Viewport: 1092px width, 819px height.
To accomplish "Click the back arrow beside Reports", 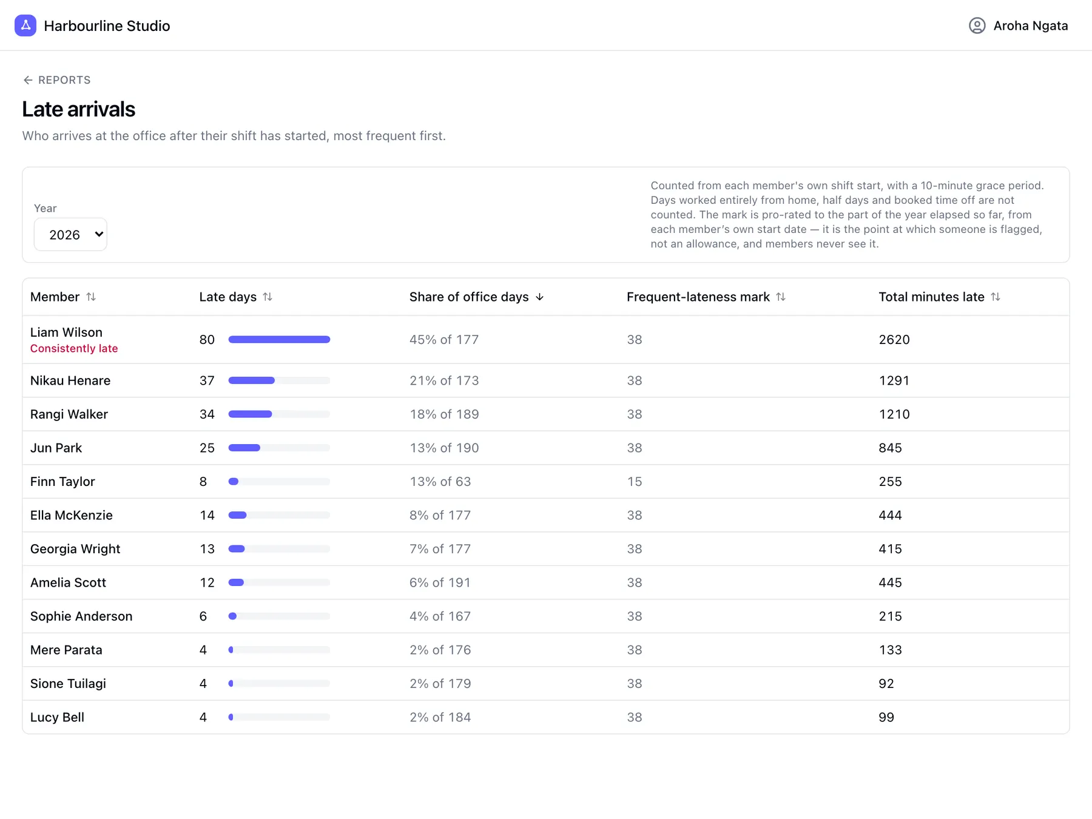I will pyautogui.click(x=28, y=80).
